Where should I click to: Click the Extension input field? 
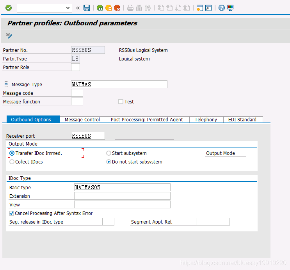122,196
